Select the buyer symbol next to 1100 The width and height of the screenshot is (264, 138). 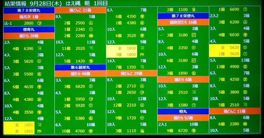tap(194, 10)
